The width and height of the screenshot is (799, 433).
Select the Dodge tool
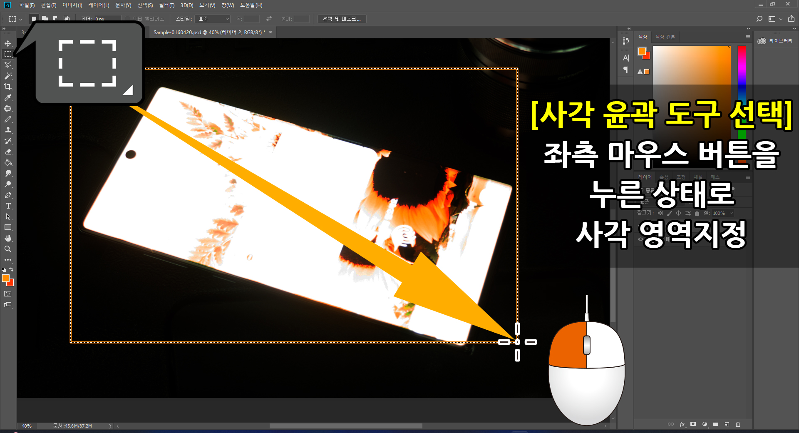8,184
